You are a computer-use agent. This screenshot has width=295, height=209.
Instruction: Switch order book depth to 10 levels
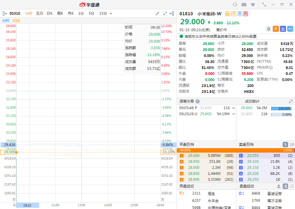click(291, 144)
